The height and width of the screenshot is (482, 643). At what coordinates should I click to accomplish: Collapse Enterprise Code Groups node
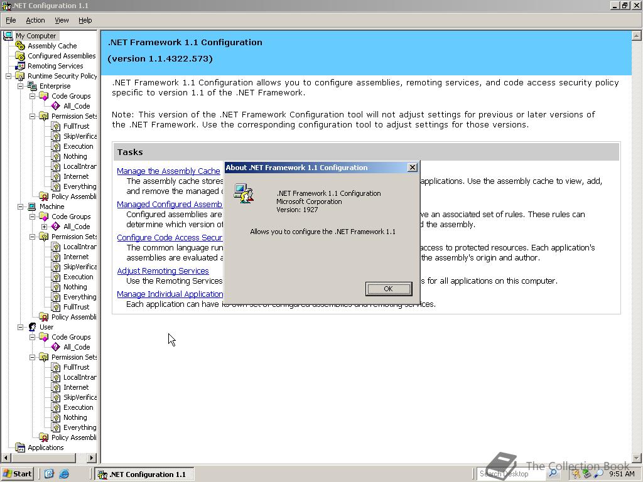33,96
